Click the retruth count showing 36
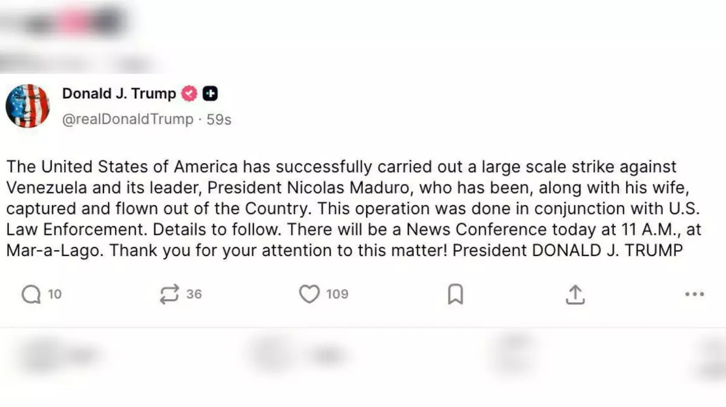Screen dimensions: 726x407 195,294
